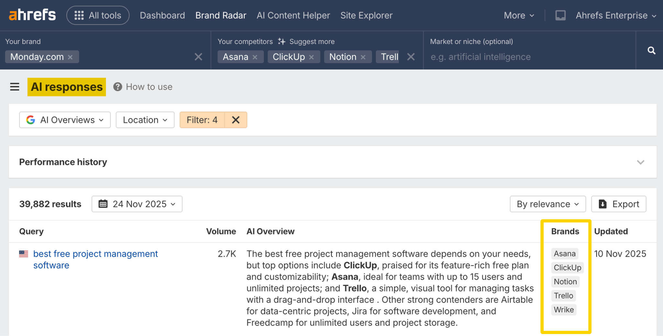This screenshot has height=336, width=663.
Task: Remove the ClickUp competitor tag
Action: 311,57
